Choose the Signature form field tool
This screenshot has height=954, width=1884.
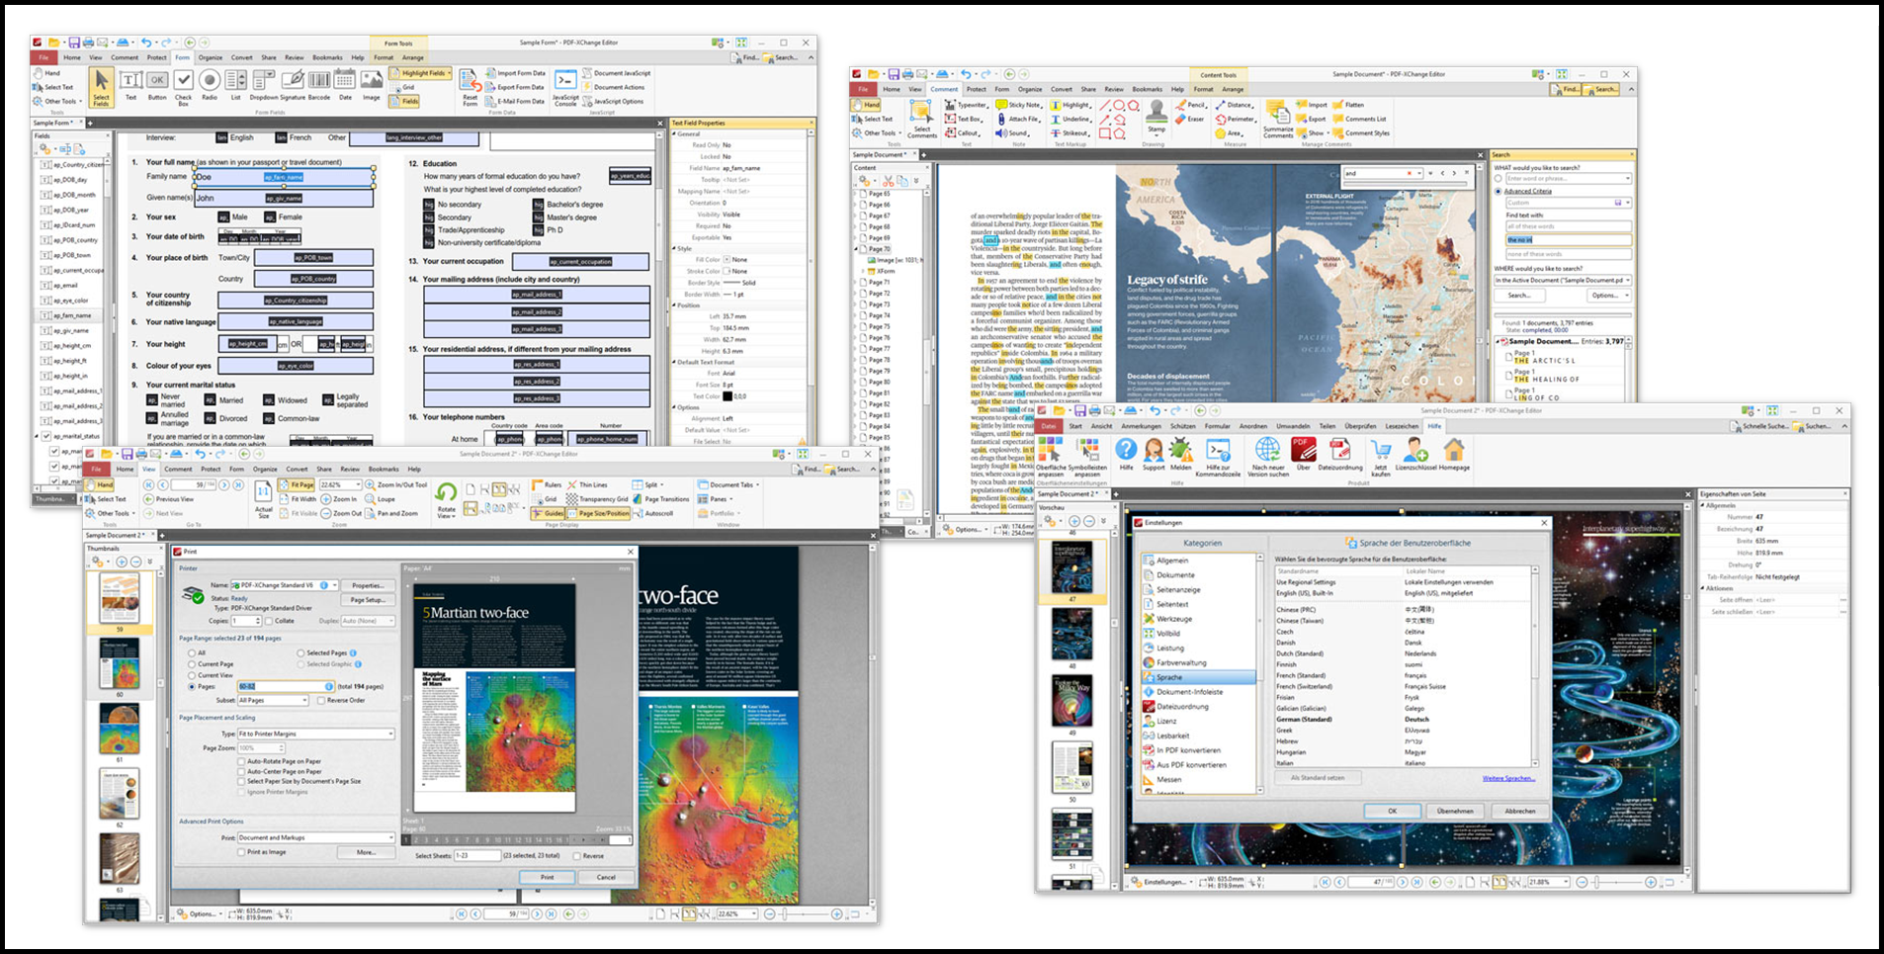[x=293, y=85]
